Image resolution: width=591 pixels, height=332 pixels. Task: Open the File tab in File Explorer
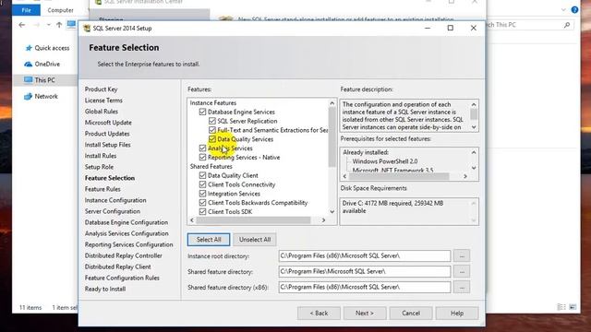[26, 10]
